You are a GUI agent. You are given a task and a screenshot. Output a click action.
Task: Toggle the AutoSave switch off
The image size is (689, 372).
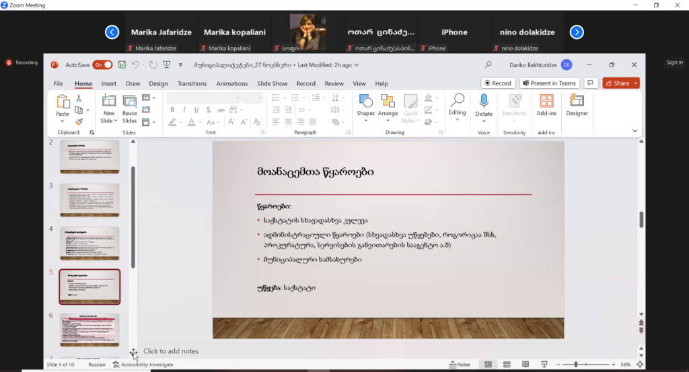102,65
